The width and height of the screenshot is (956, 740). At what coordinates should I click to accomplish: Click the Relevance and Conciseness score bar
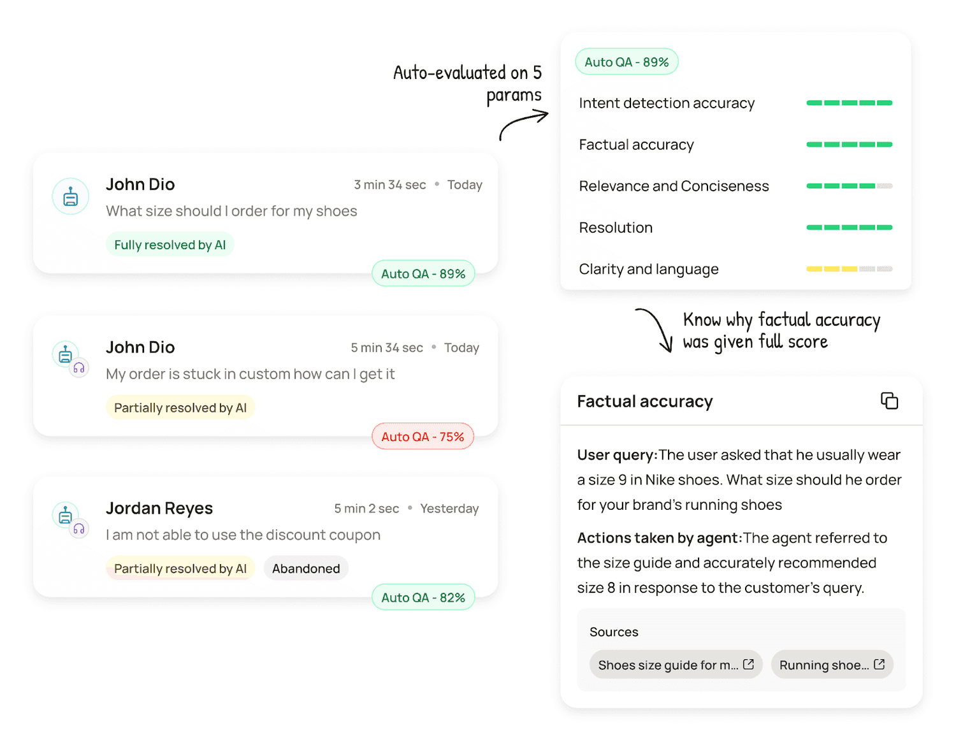pos(849,186)
